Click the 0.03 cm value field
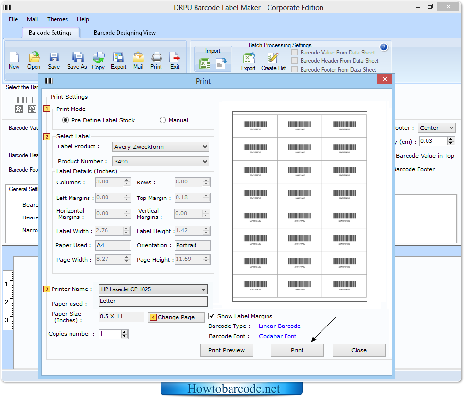464x398 pixels. (x=433, y=141)
